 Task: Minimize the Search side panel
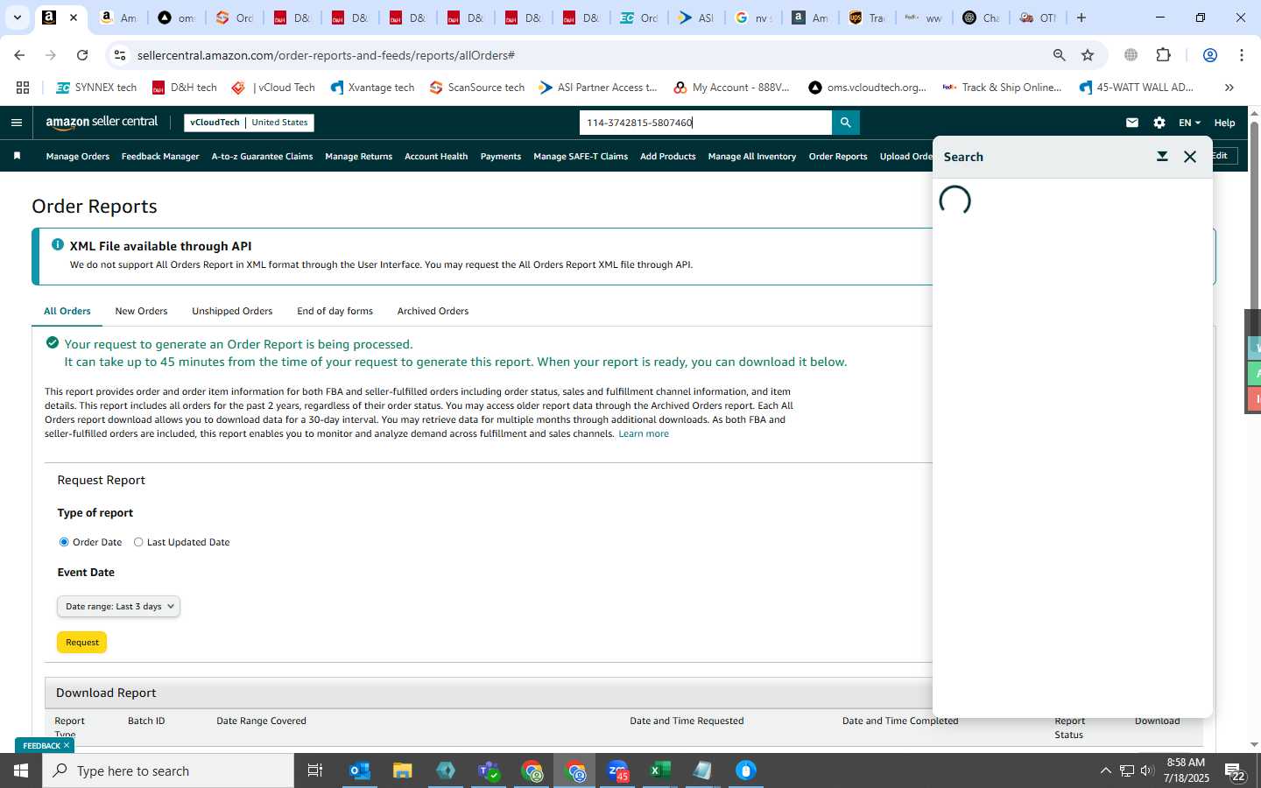coord(1162,157)
